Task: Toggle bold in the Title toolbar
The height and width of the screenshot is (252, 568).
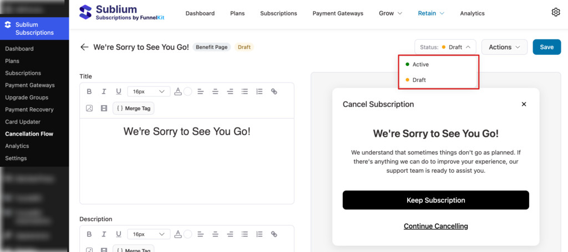Action: click(x=89, y=91)
